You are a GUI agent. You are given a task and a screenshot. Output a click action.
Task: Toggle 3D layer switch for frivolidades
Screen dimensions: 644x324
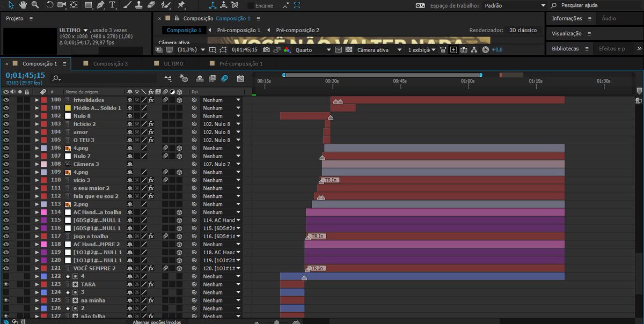pos(179,100)
